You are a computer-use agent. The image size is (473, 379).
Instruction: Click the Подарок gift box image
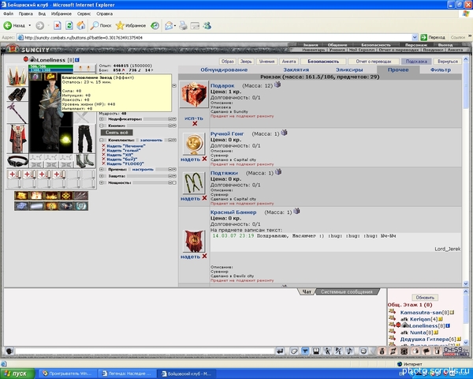pos(194,94)
